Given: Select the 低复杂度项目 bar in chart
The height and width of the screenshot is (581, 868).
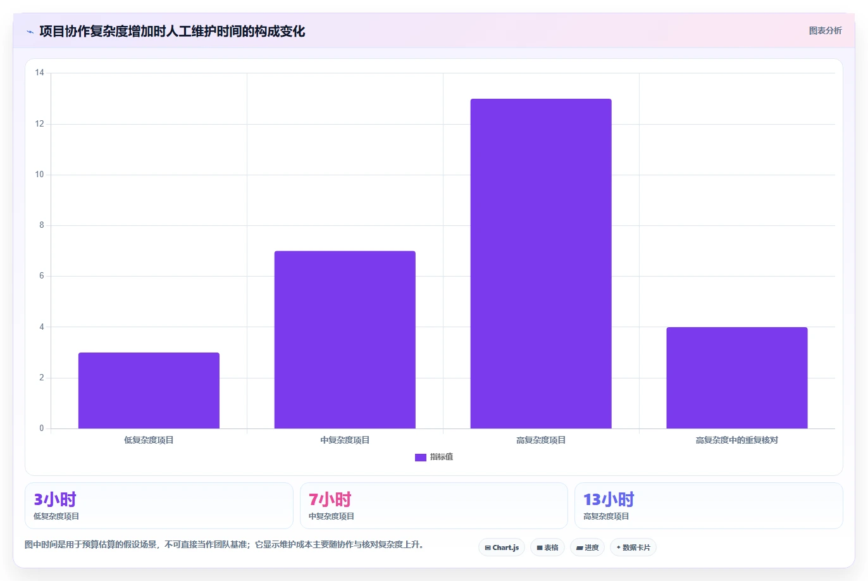Looking at the screenshot, I should point(149,390).
